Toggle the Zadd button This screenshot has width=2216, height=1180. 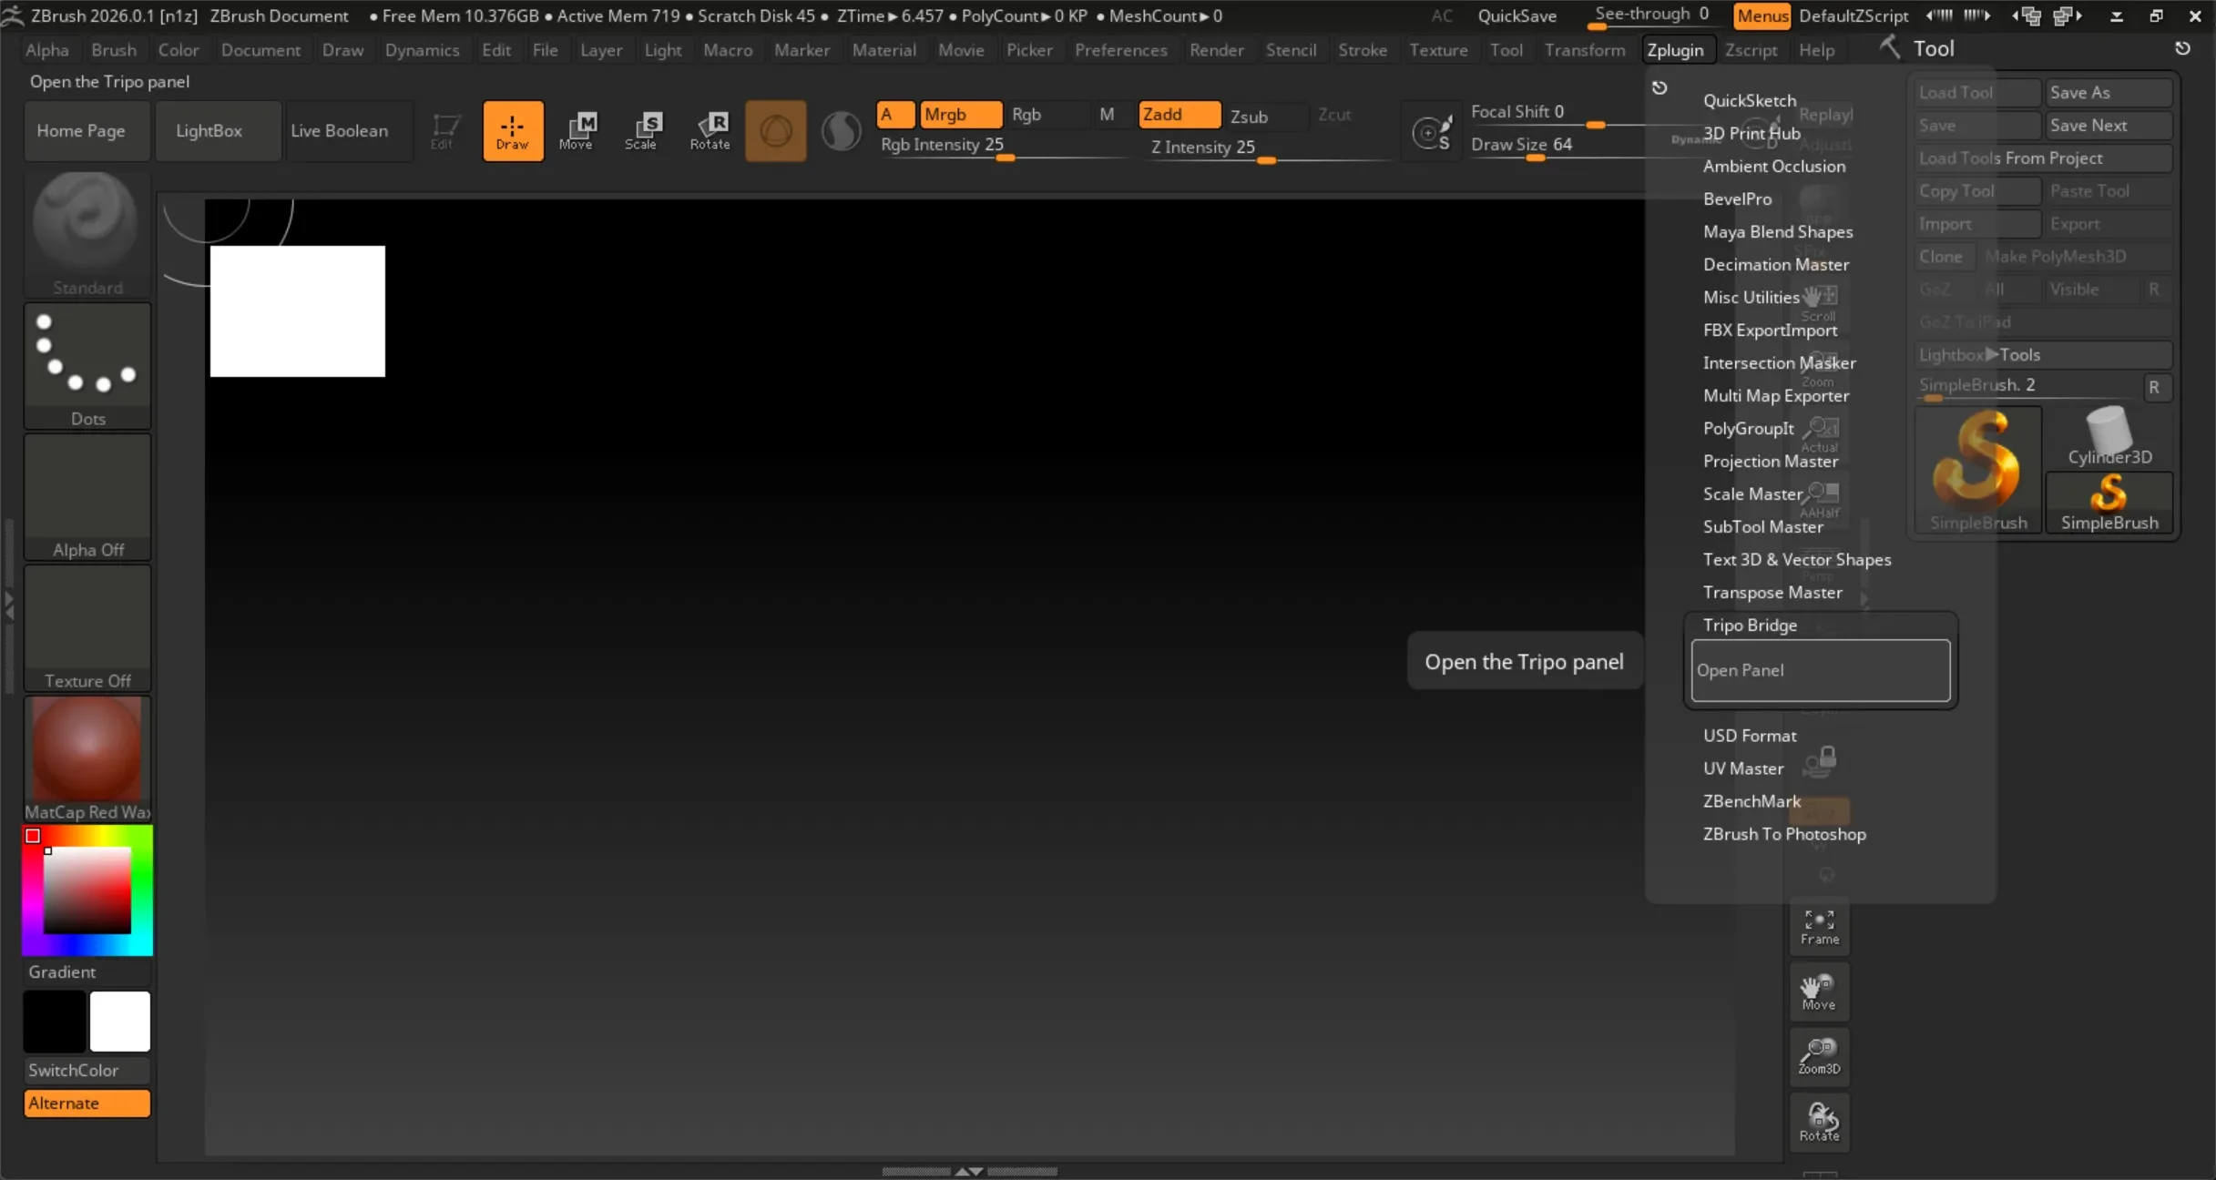tap(1179, 114)
